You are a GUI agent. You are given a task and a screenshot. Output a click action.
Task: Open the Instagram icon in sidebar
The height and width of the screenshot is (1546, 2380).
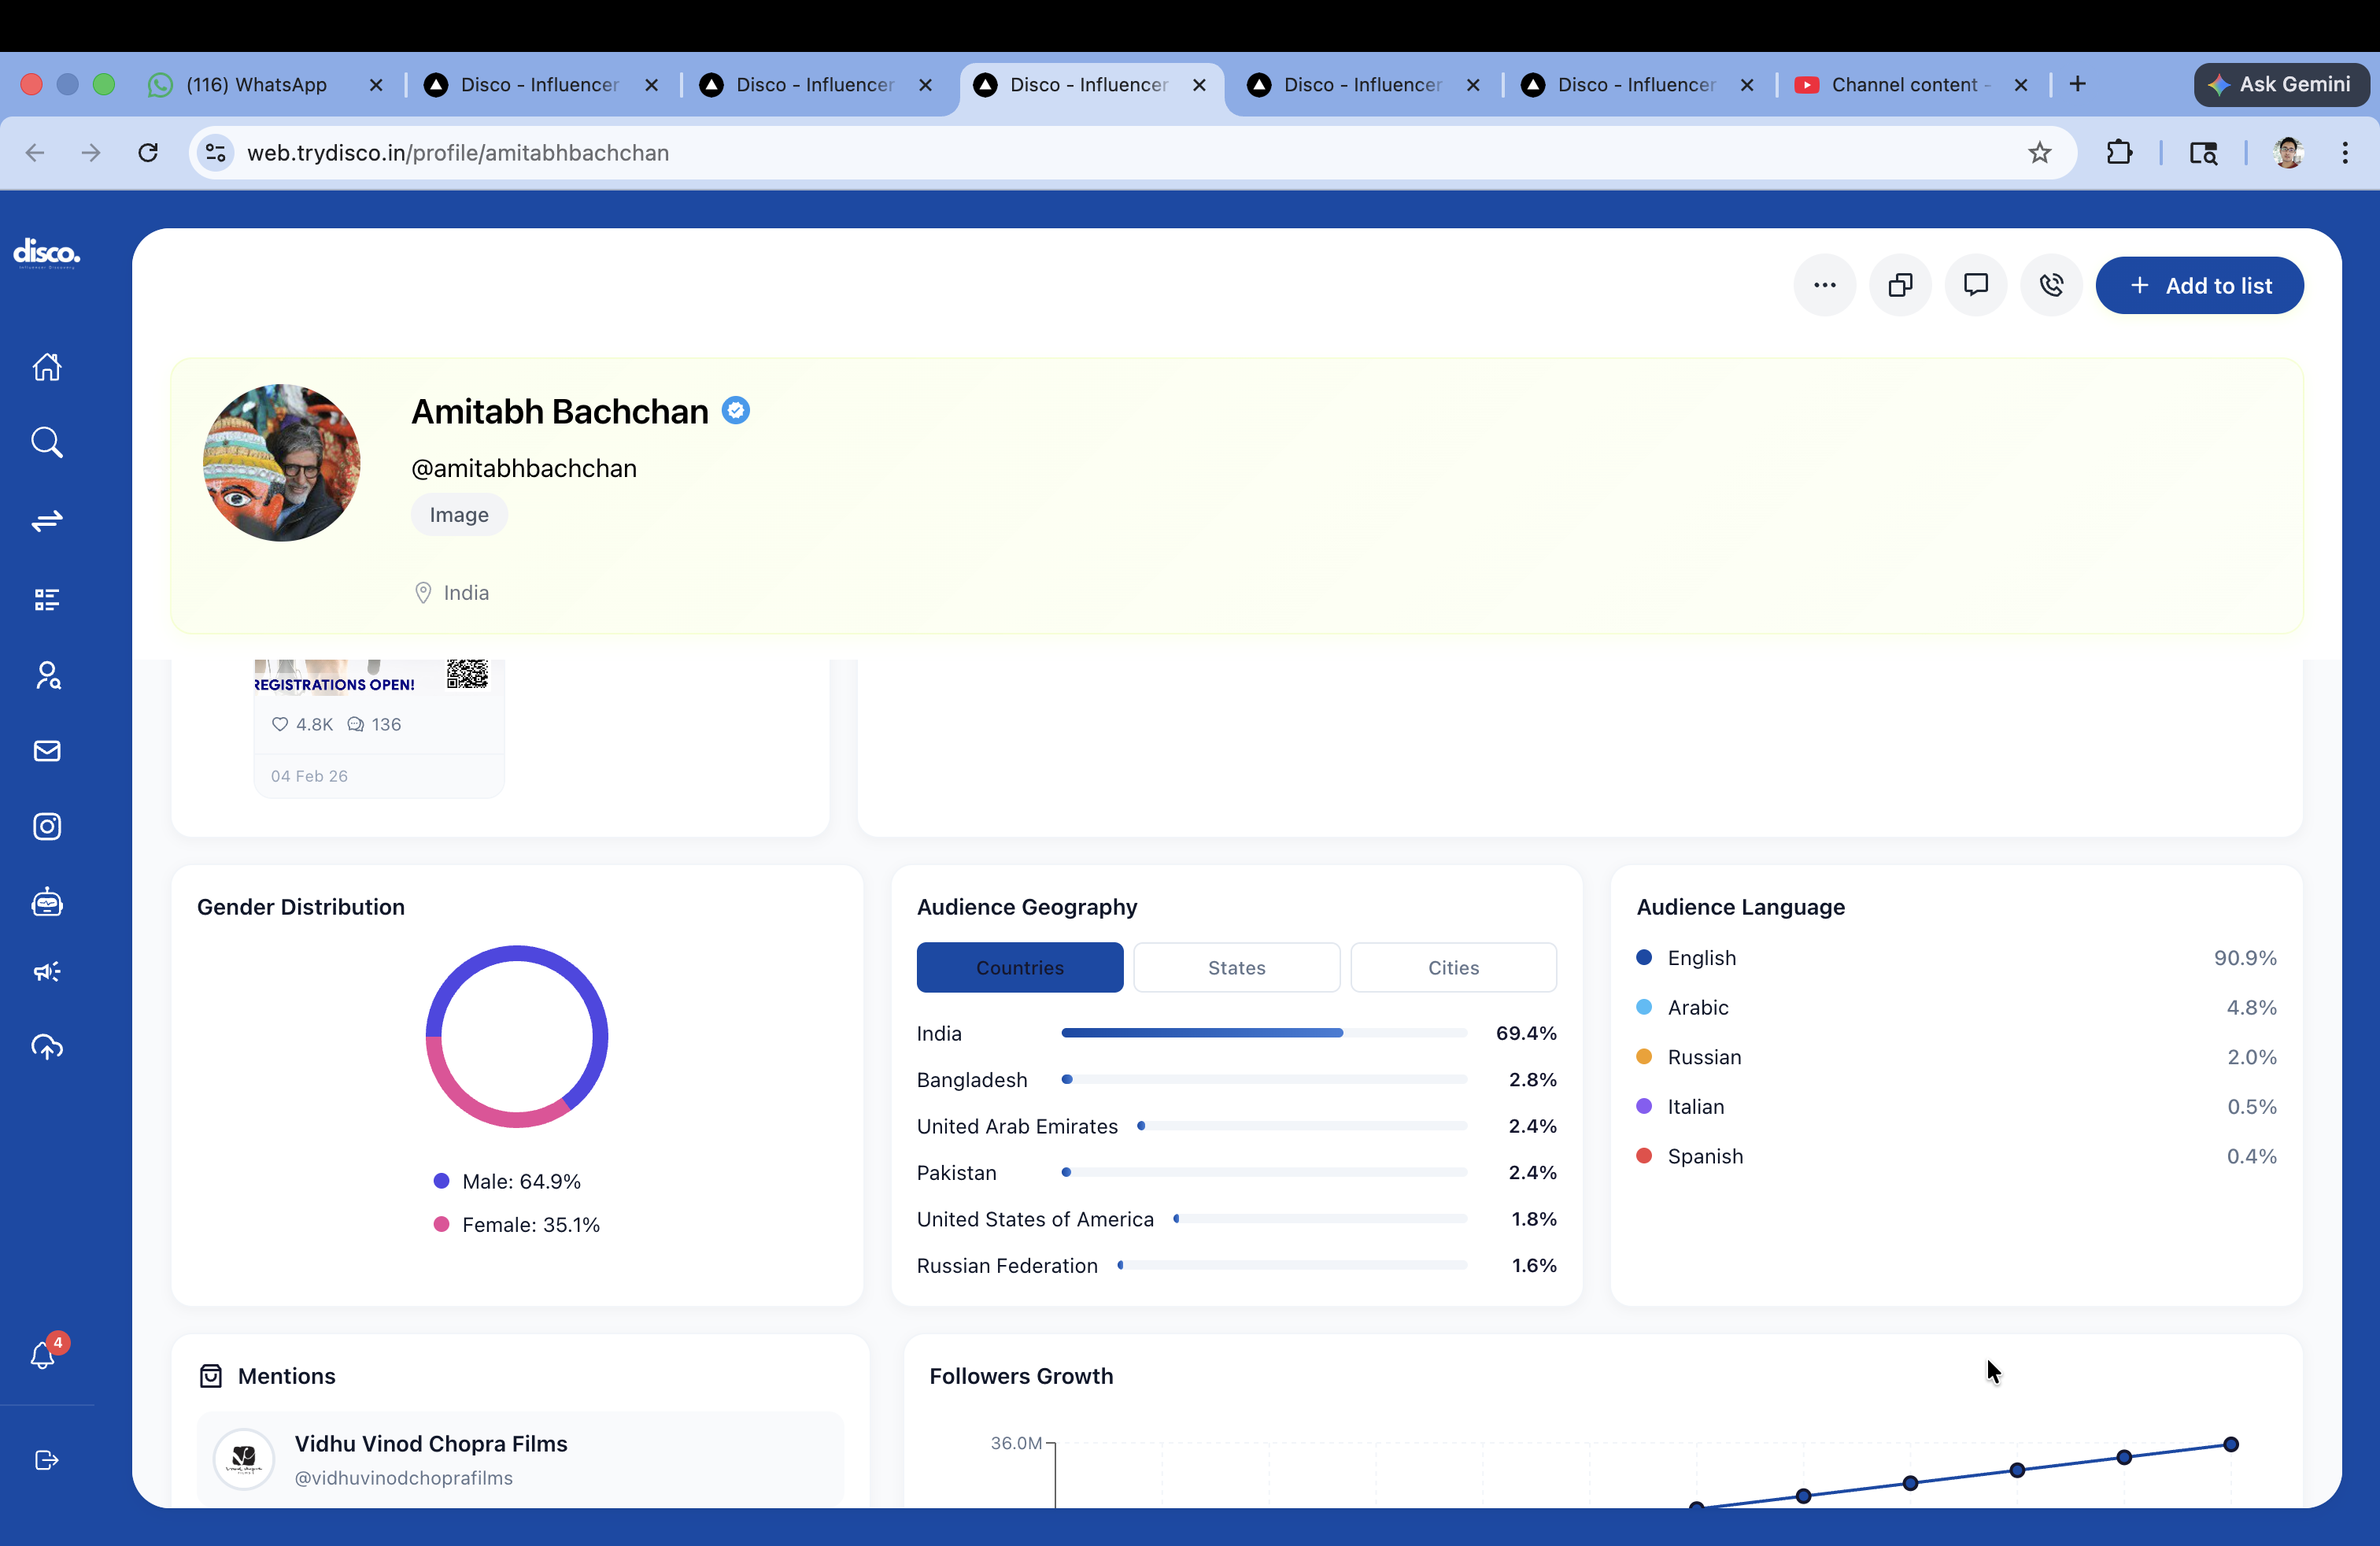(47, 826)
